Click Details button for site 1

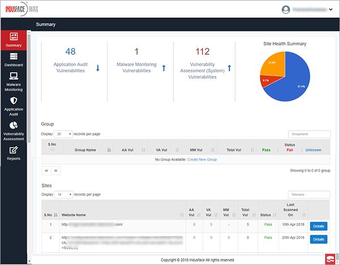pyautogui.click(x=318, y=226)
